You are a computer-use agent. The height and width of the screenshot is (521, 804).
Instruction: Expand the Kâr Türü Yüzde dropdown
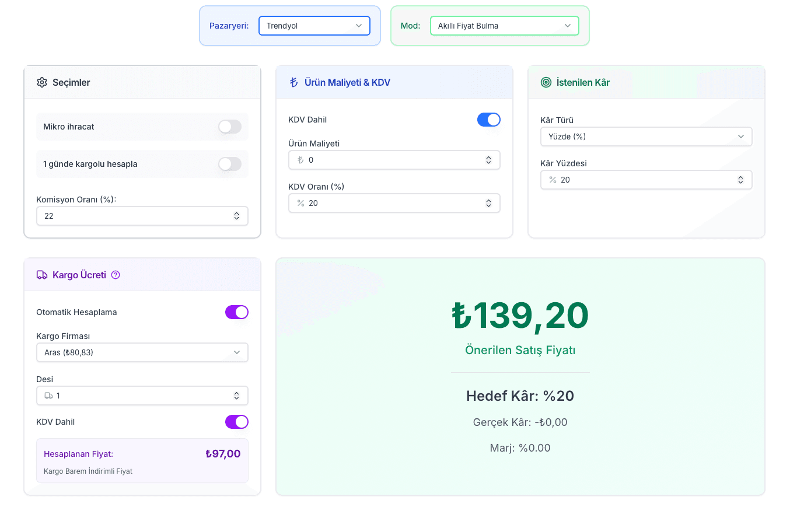click(646, 137)
